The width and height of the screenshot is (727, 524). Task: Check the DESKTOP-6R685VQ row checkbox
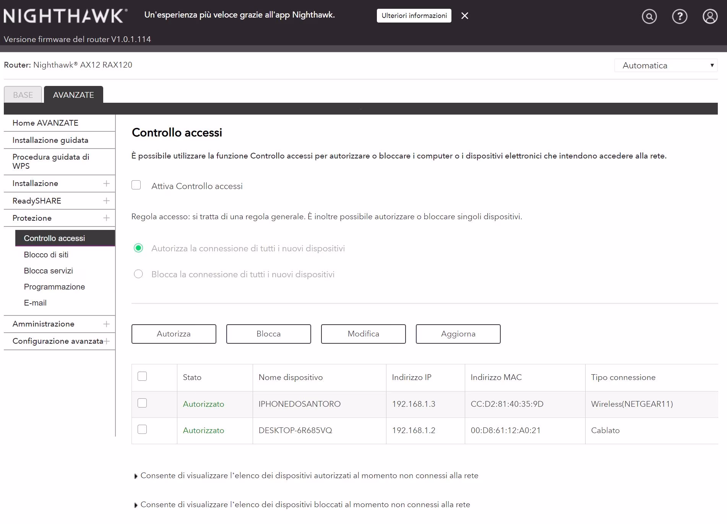coord(142,430)
